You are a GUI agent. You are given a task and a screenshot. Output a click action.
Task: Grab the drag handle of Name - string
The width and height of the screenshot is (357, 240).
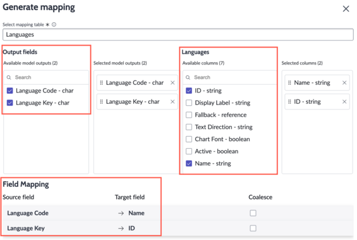tap(289, 82)
